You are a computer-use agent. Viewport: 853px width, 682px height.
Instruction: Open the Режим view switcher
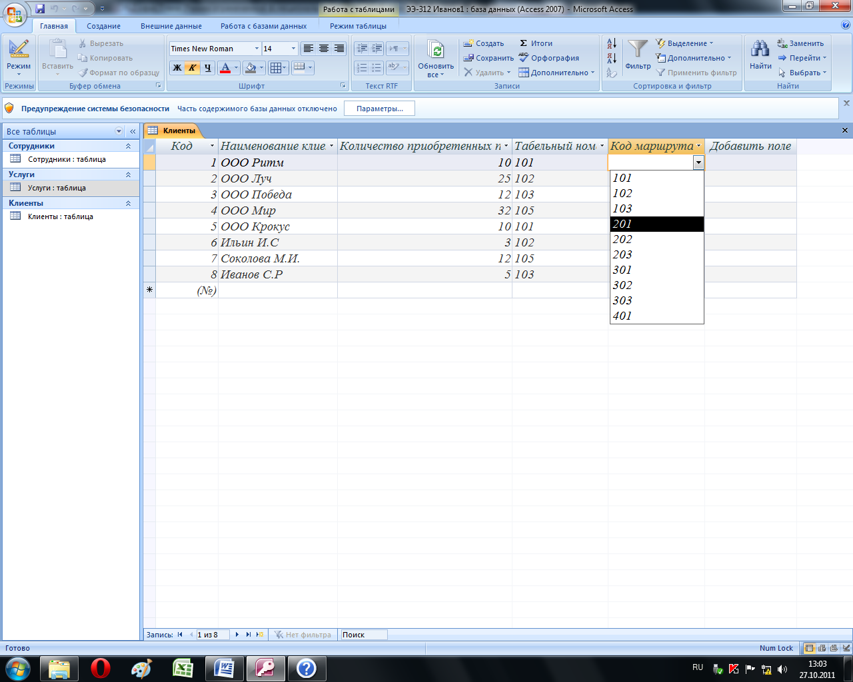point(19,57)
